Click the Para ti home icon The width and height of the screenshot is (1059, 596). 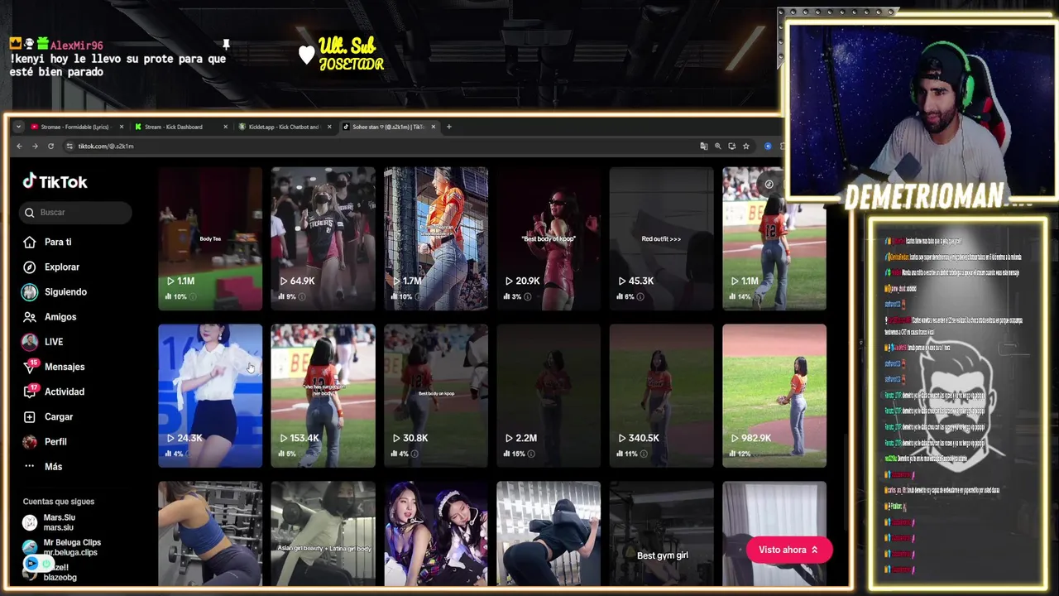click(x=30, y=243)
